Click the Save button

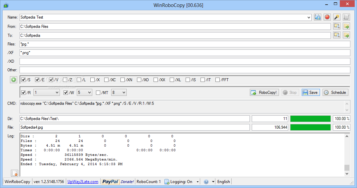(311, 93)
